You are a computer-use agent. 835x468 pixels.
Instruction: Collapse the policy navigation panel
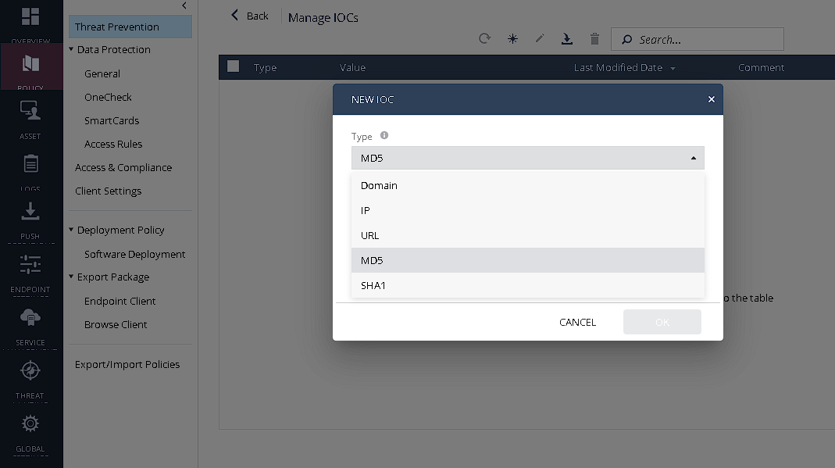tap(184, 5)
